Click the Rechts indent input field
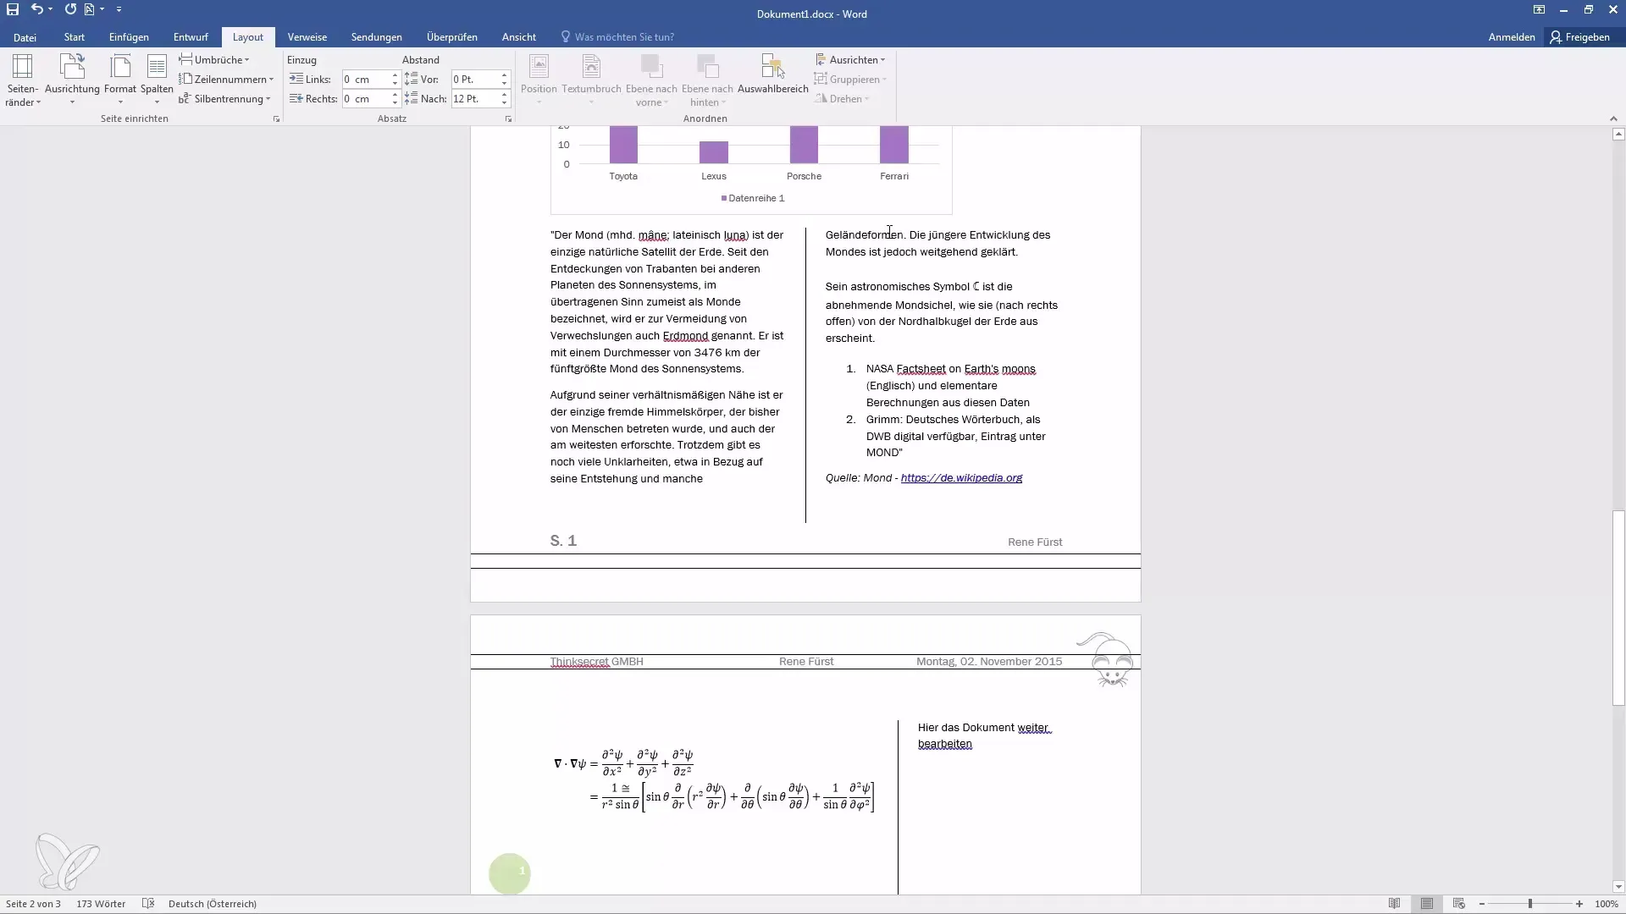 (x=365, y=99)
